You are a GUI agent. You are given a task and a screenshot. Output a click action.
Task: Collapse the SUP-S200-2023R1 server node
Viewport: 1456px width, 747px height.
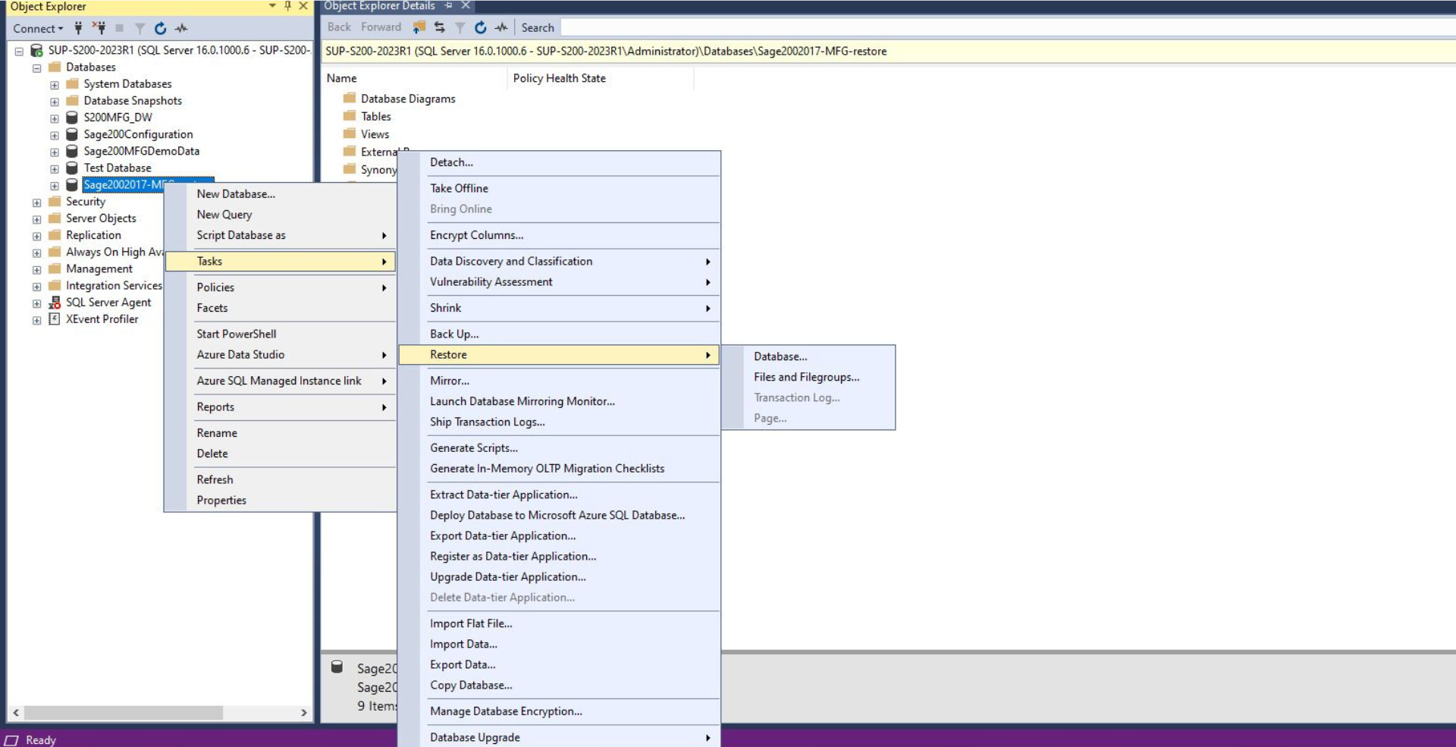[19, 51]
